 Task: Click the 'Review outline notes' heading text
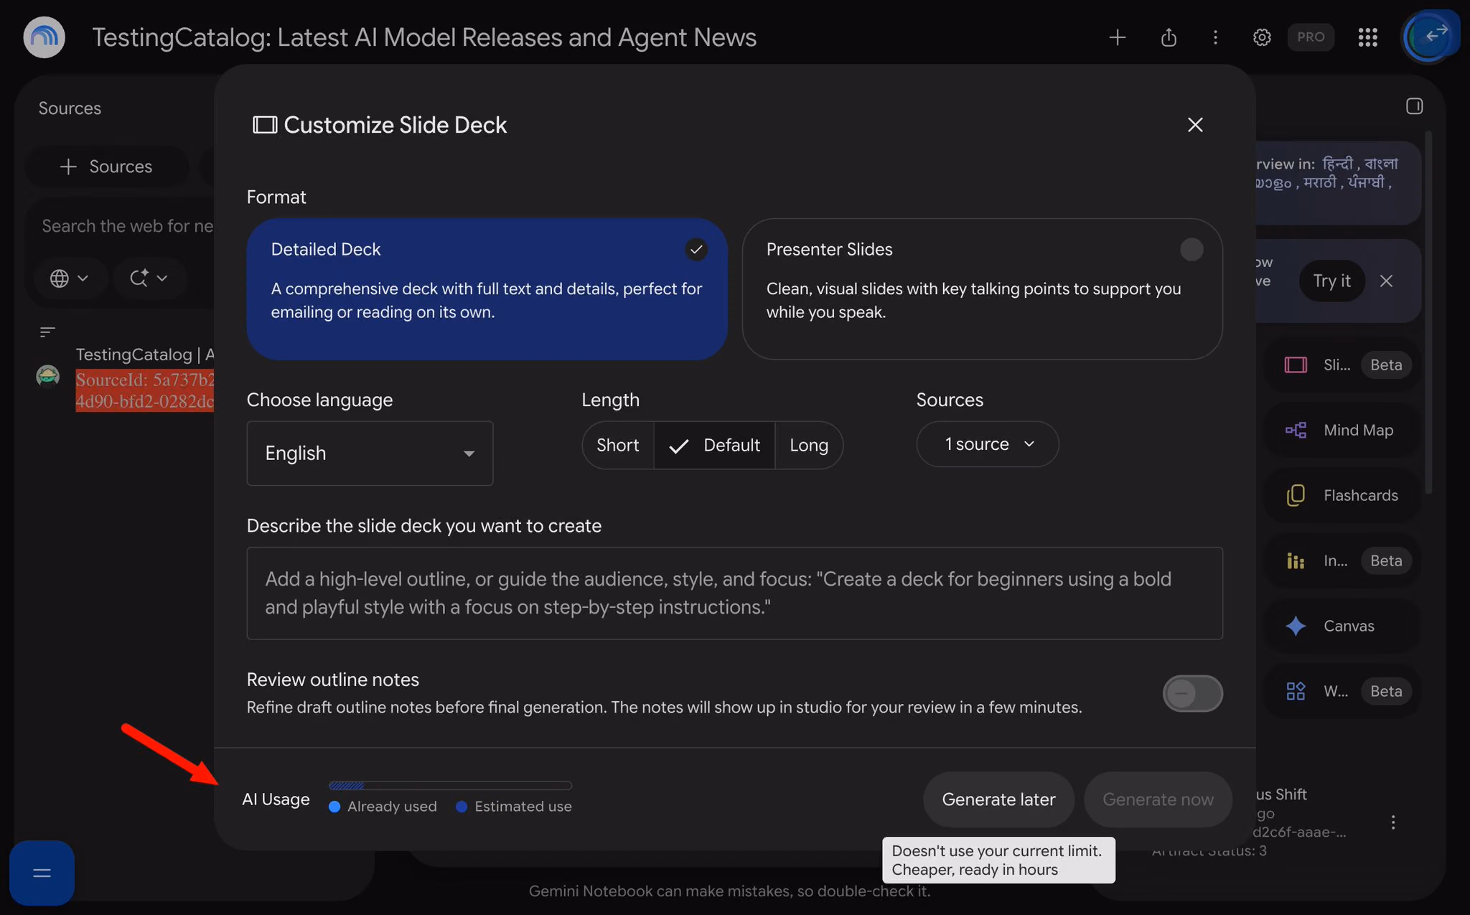pos(333,680)
